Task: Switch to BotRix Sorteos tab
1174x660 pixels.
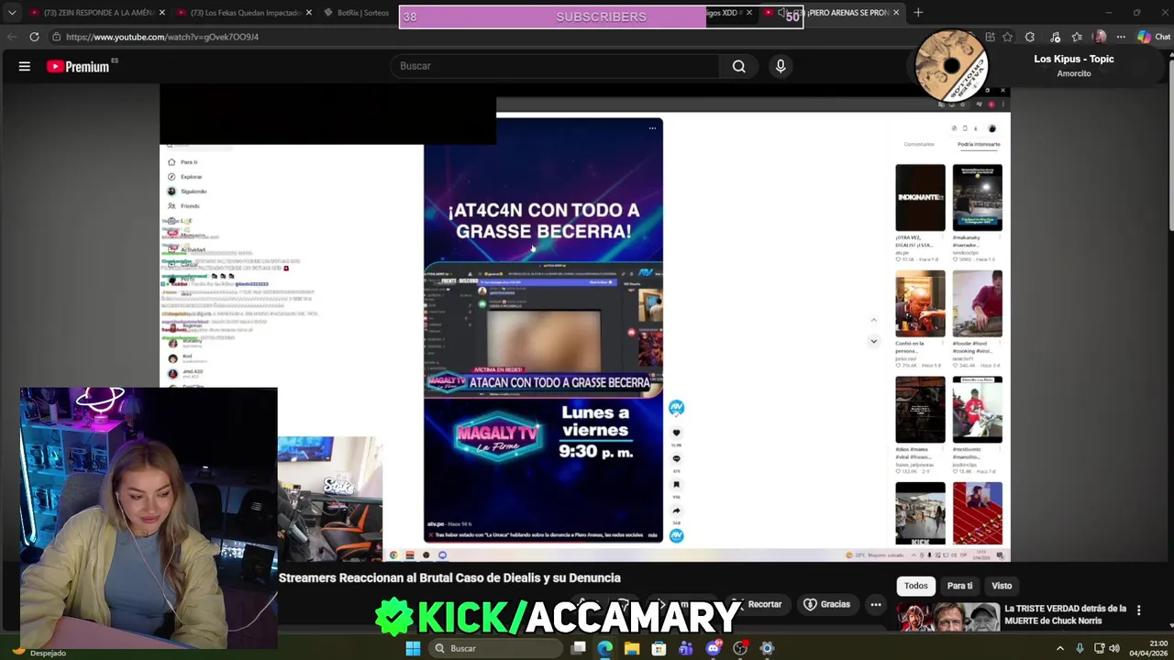Action: point(358,13)
